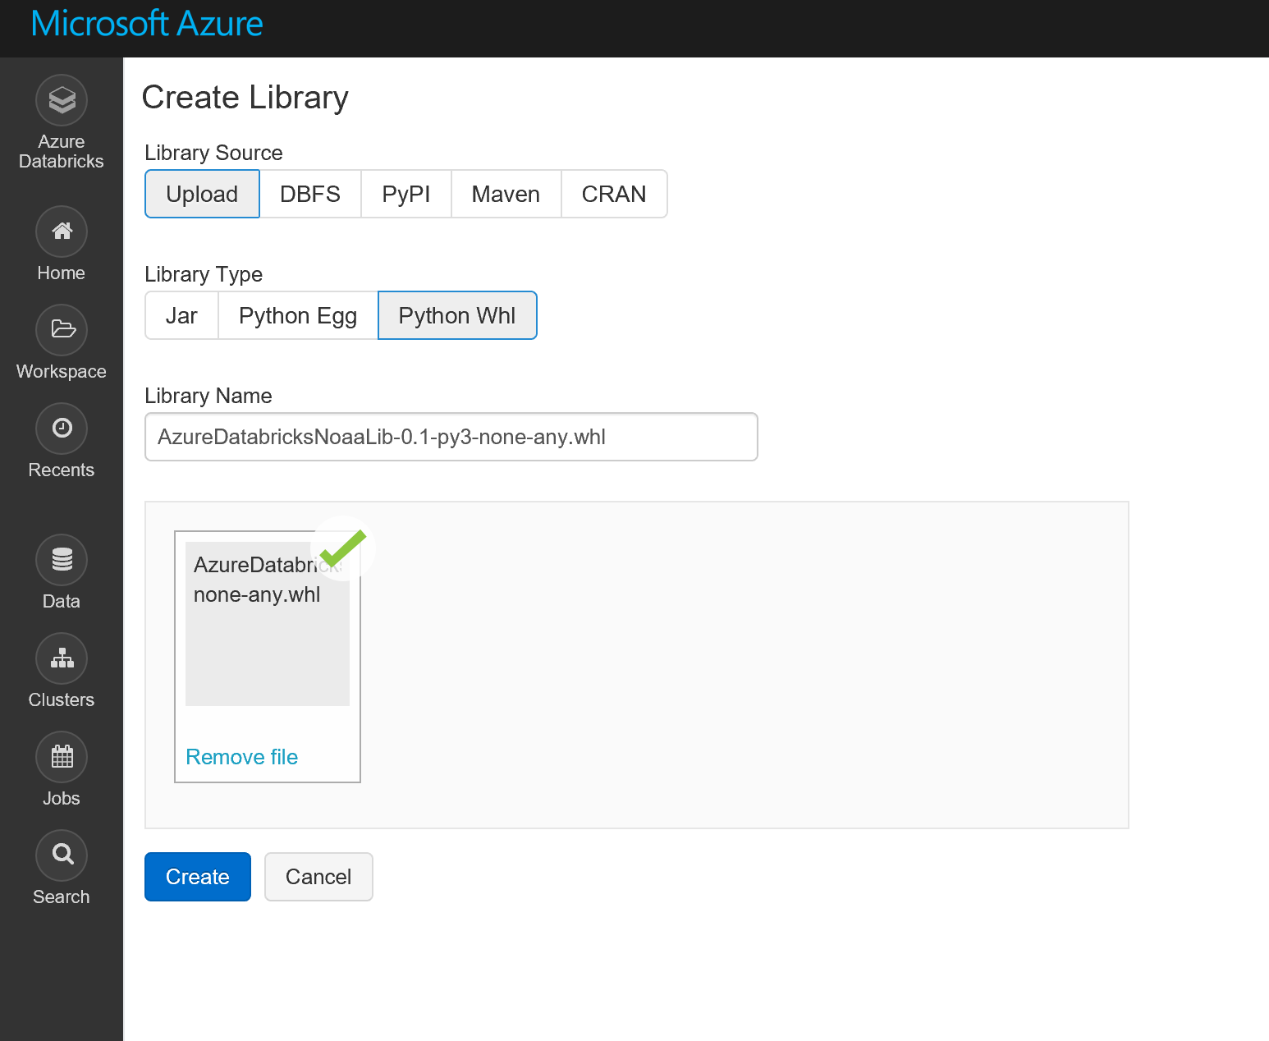Set library type to Python Egg

(x=298, y=316)
